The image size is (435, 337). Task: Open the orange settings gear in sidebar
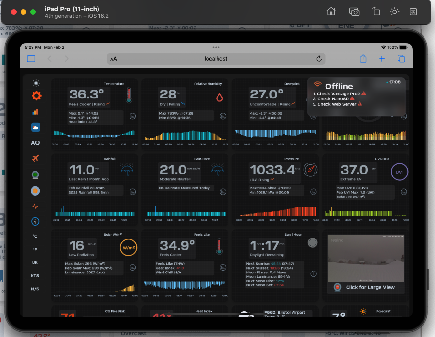click(x=36, y=96)
